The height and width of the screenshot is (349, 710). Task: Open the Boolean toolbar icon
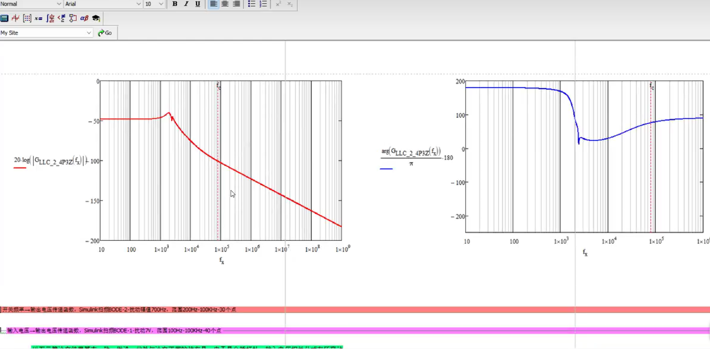pos(61,19)
